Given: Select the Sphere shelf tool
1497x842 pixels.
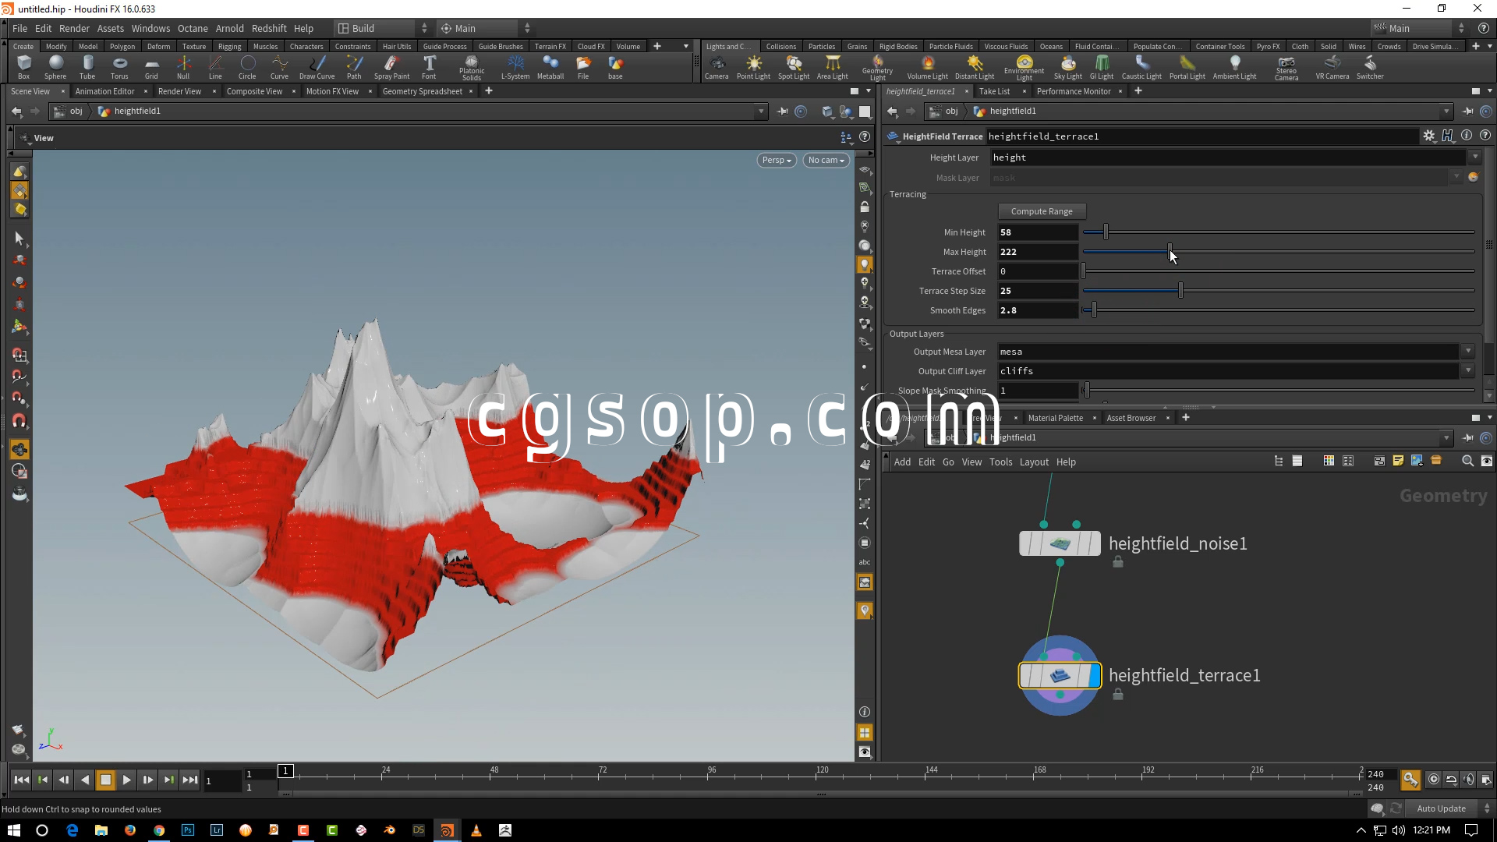Looking at the screenshot, I should (55, 66).
